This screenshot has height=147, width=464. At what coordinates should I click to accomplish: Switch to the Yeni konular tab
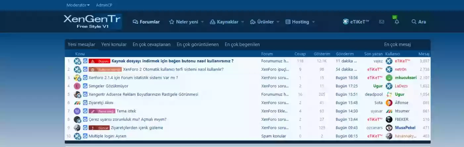coord(114,44)
